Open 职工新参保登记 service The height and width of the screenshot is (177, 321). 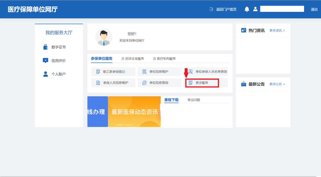tap(114, 72)
